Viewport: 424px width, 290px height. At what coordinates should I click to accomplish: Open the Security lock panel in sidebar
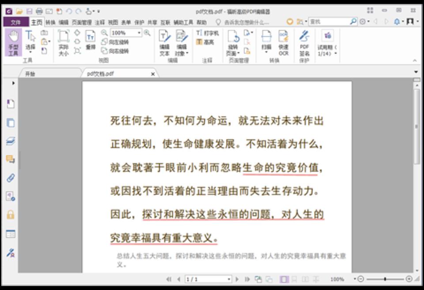click(11, 215)
